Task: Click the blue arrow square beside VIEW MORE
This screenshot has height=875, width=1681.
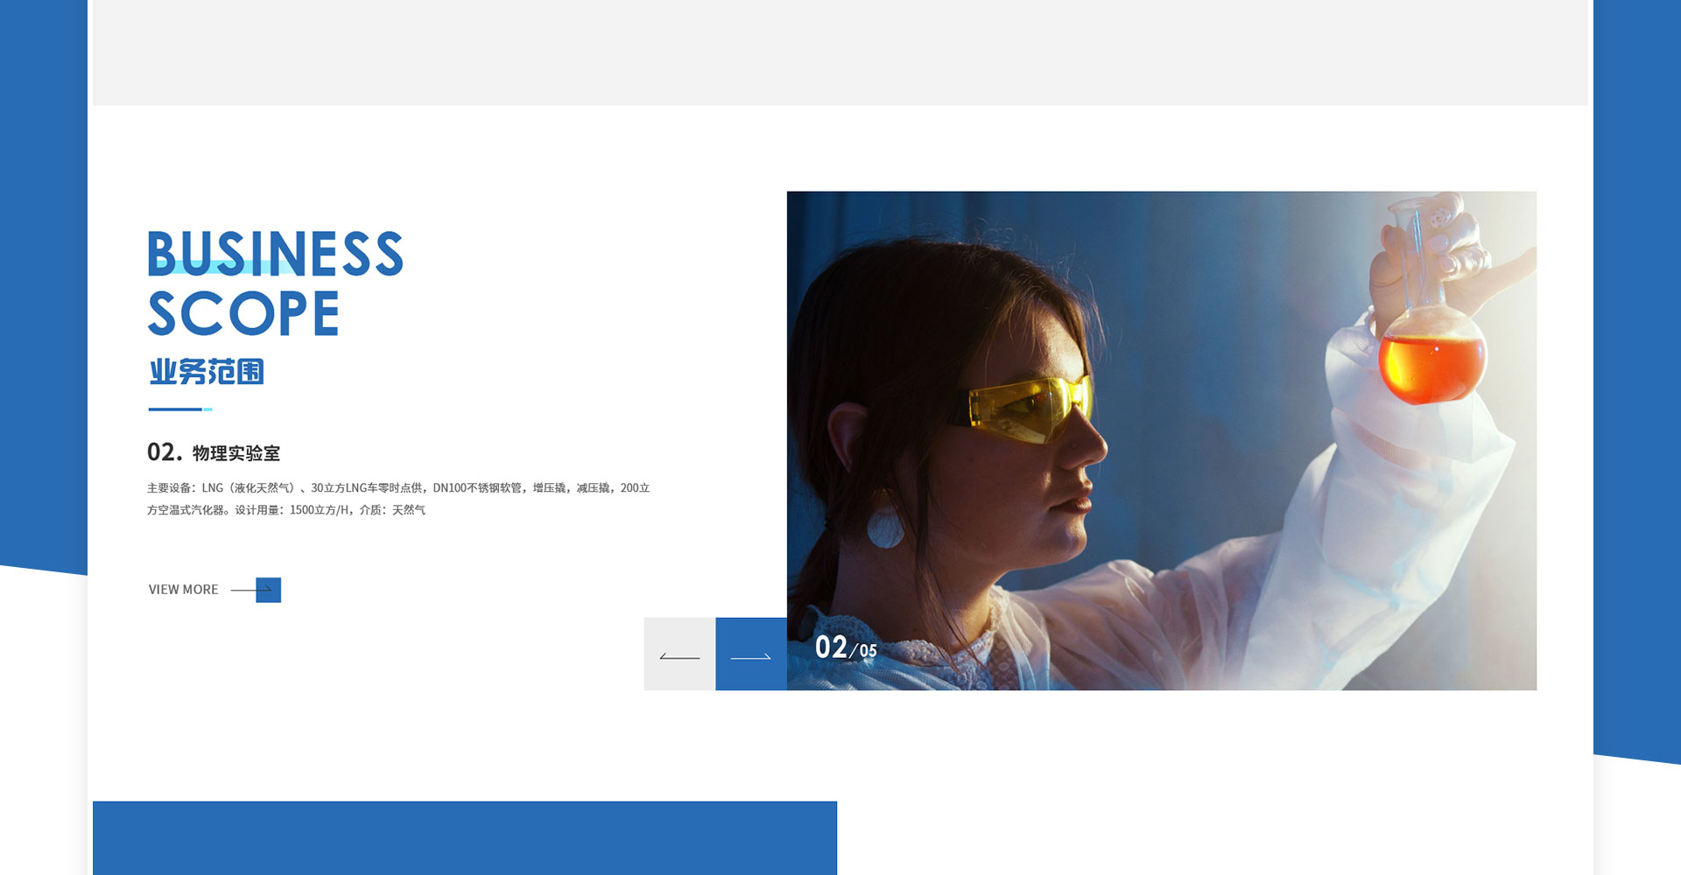Action: pos(268,590)
